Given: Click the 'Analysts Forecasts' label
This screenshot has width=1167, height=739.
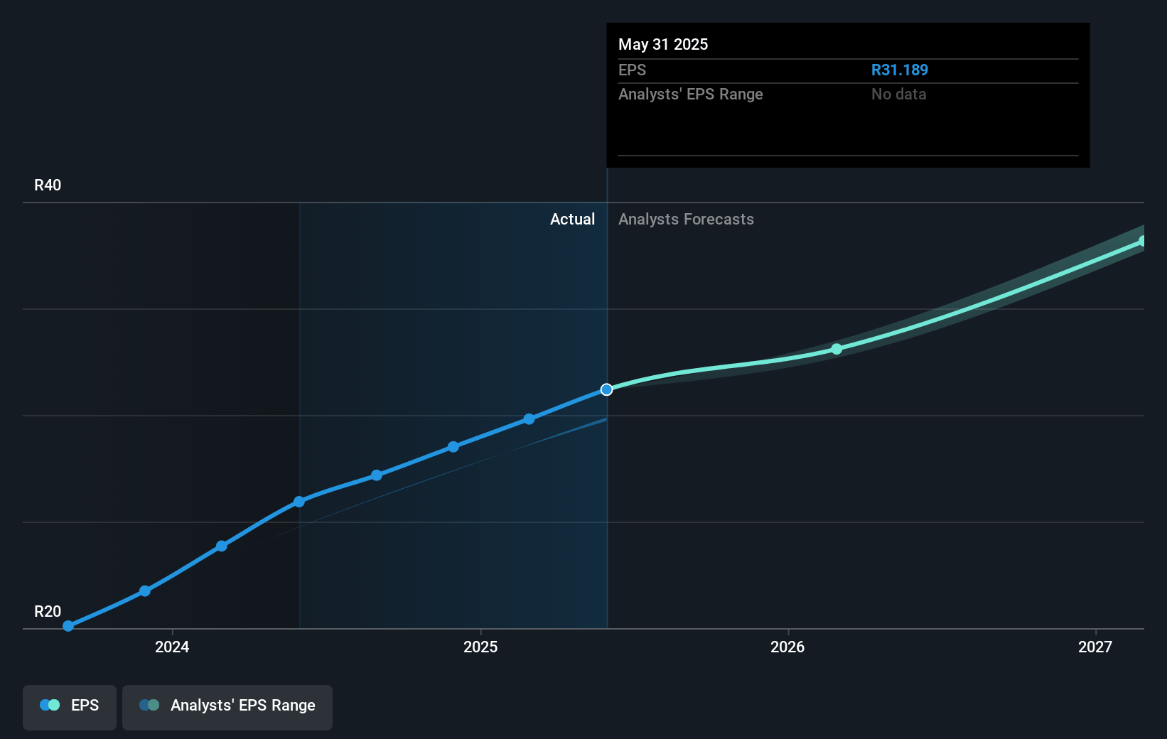Looking at the screenshot, I should 686,220.
